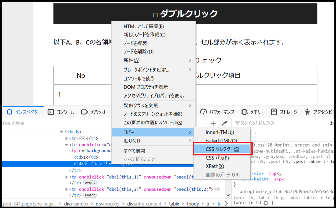This screenshot has height=208, width=336.
Task: Choose Screenshot Node (ノードのスクリーンショットを撮影)
Action: pyautogui.click(x=154, y=114)
